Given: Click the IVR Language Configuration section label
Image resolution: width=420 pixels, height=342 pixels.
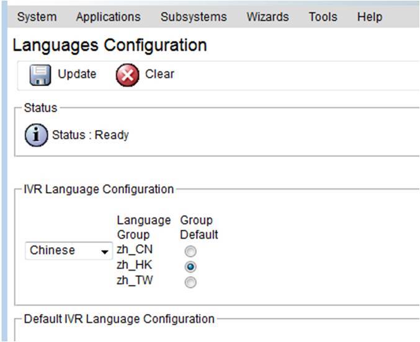Looking at the screenshot, I should coord(99,189).
